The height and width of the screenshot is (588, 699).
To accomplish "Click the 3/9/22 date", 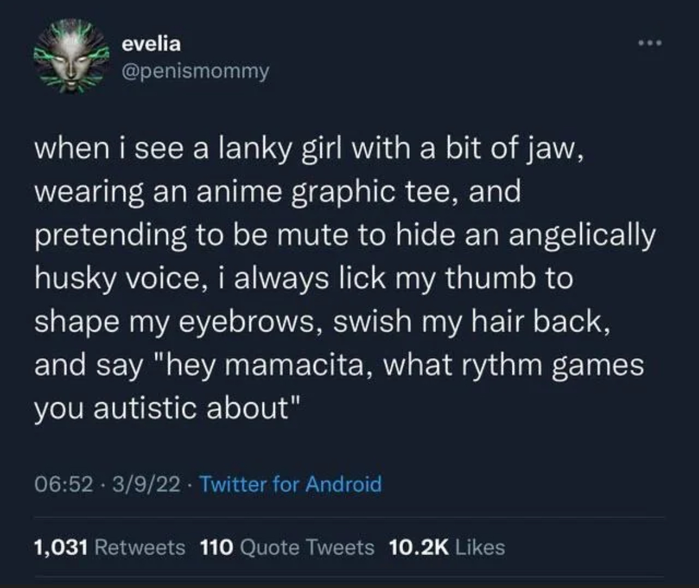I will tap(146, 484).
